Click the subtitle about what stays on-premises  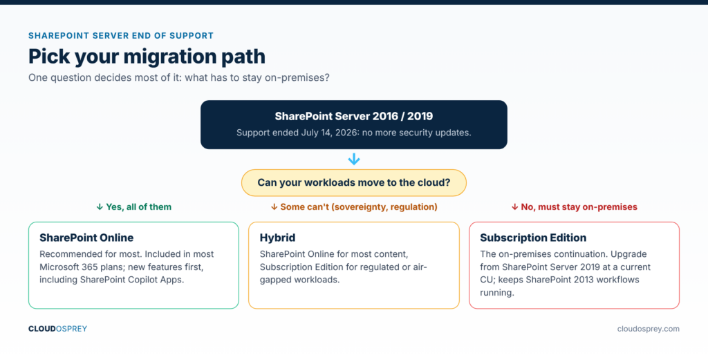coord(179,77)
